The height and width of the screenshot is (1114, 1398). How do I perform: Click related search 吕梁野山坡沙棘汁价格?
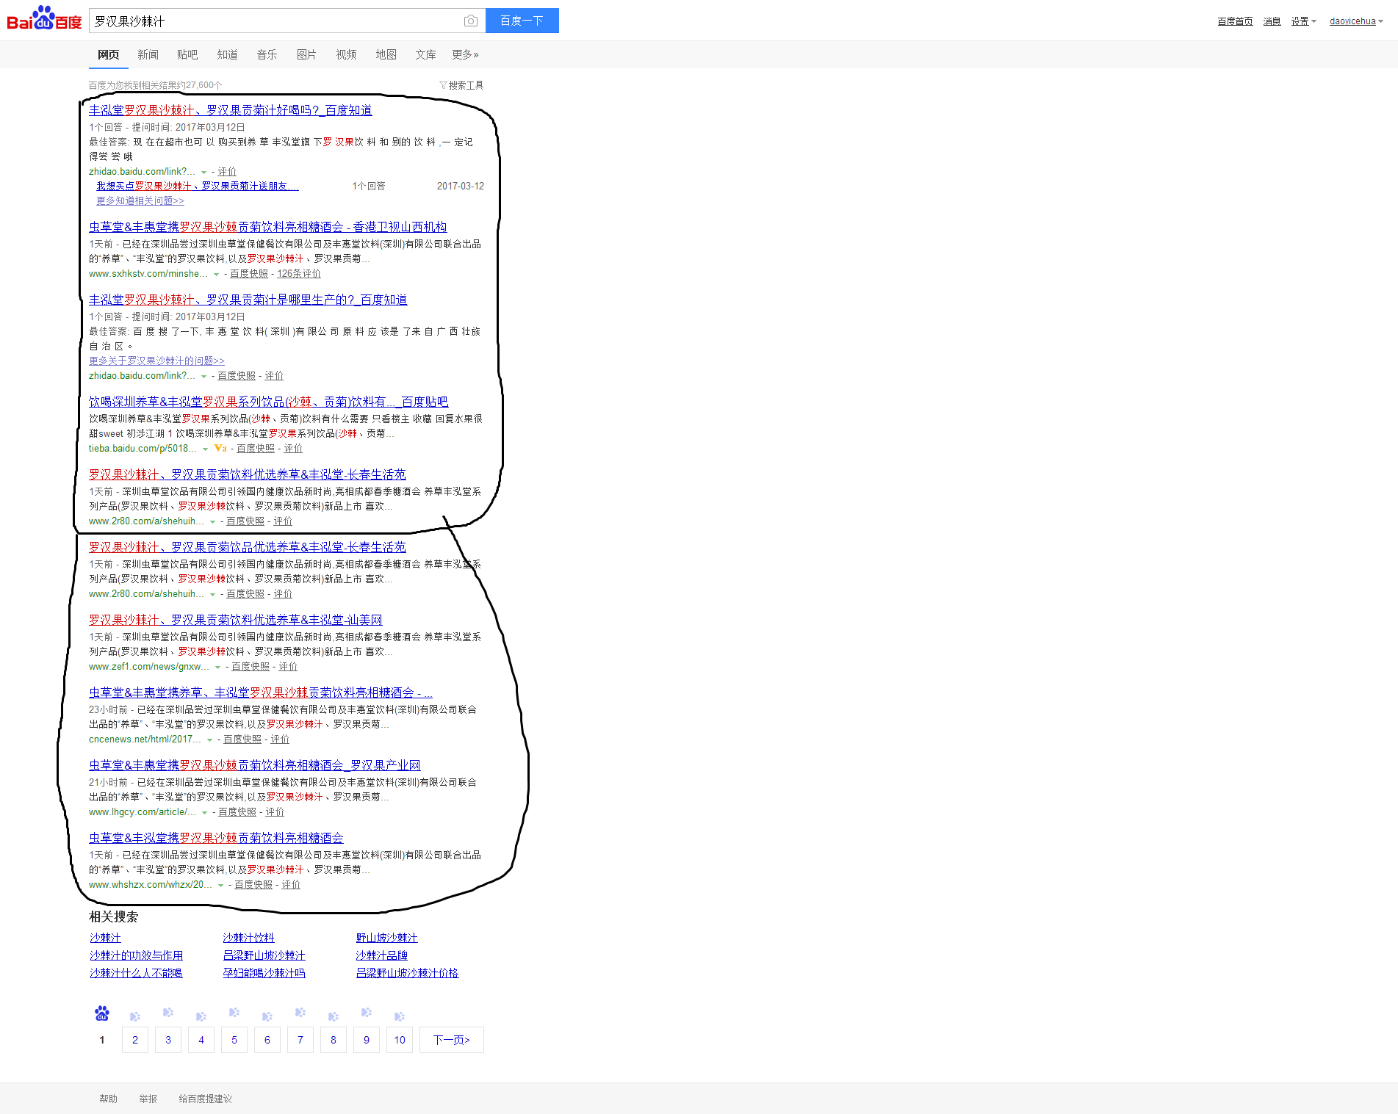[407, 973]
